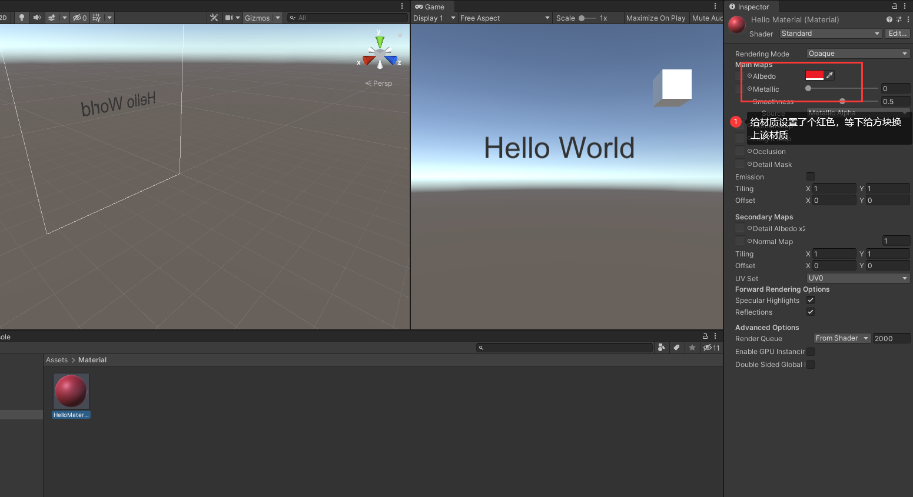Click shader Edit... button
The width and height of the screenshot is (913, 497).
898,34
